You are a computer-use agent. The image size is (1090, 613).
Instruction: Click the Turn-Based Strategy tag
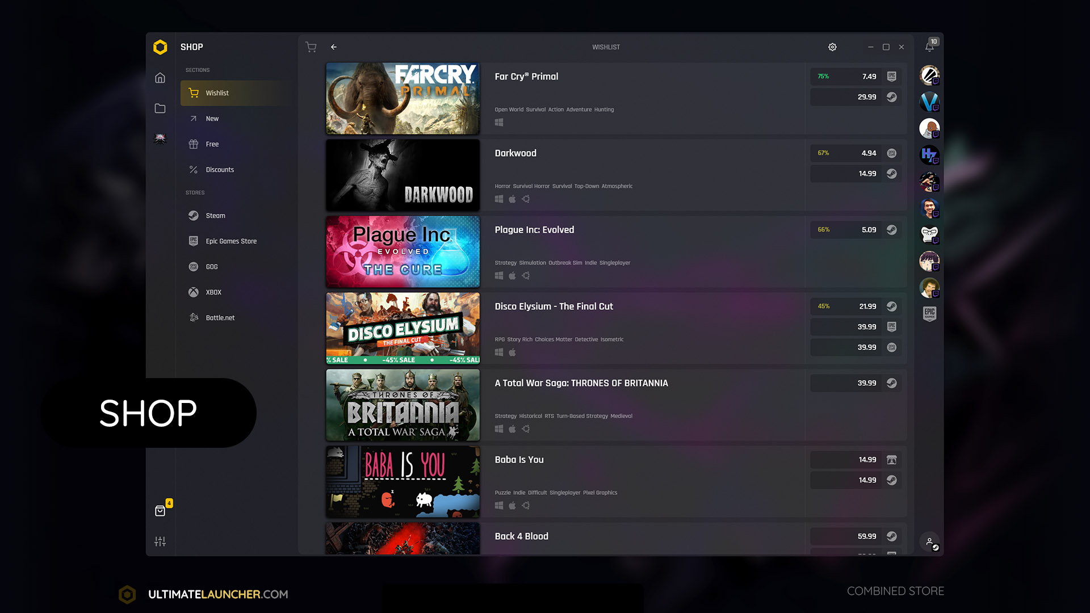pos(582,416)
